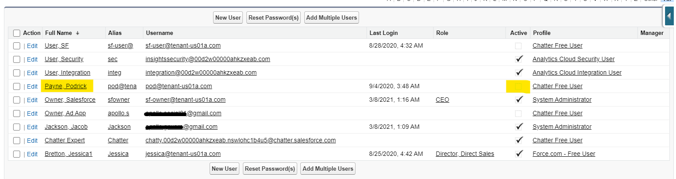
Task: Click the top New User button
Action: coord(228,17)
